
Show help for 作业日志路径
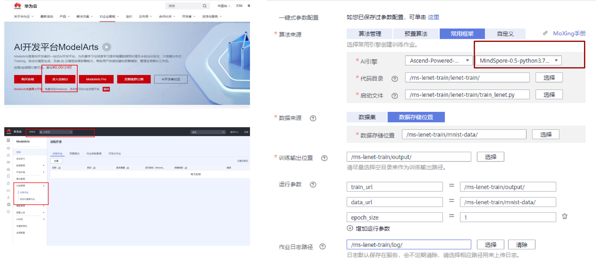(323, 247)
